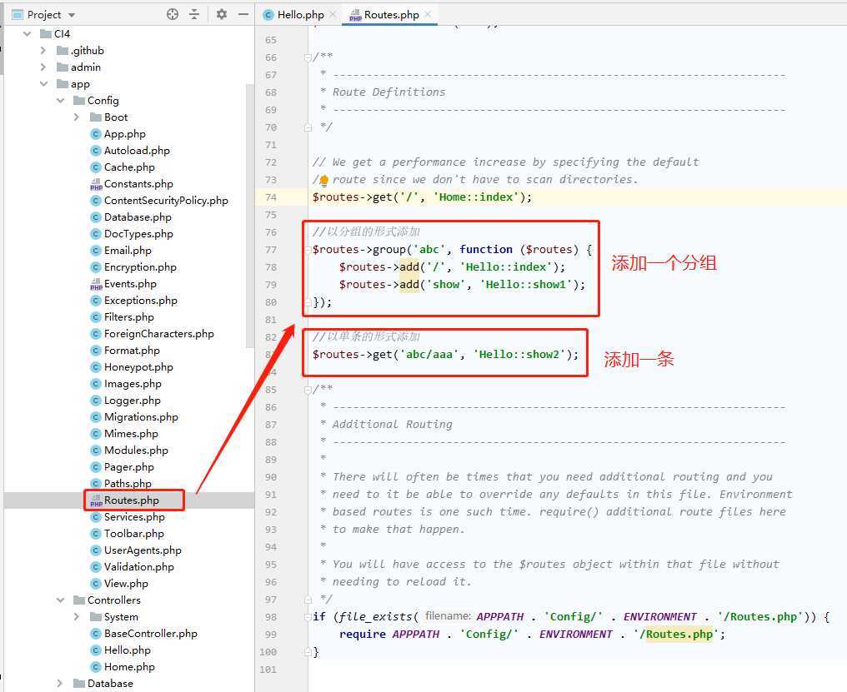Open App.php in project tree
The height and width of the screenshot is (692, 847).
124,134
